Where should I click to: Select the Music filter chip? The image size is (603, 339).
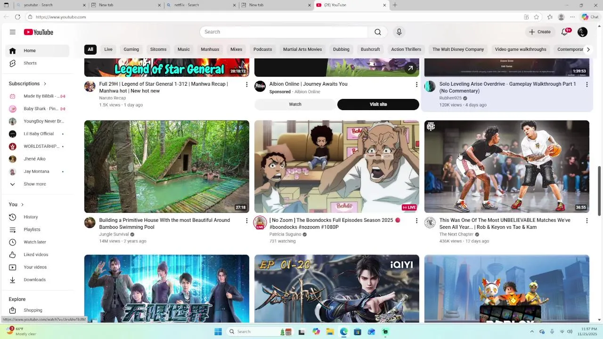pyautogui.click(x=184, y=49)
